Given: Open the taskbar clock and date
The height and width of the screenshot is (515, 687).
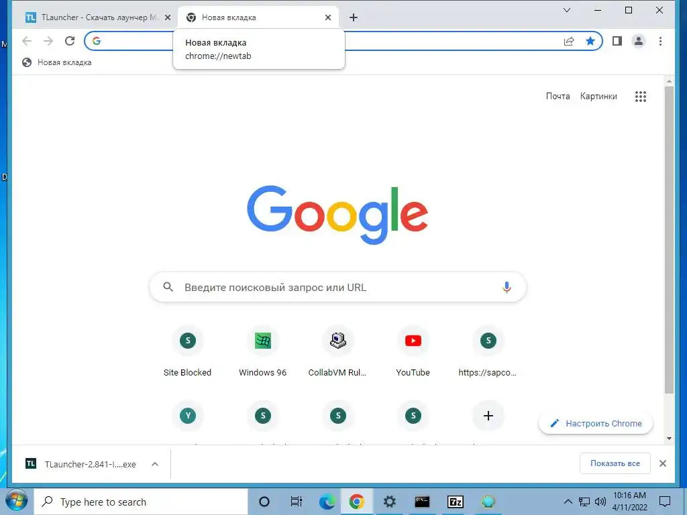Looking at the screenshot, I should point(629,502).
